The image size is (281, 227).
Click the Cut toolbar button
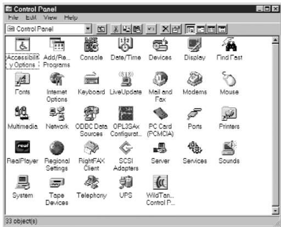coord(116,29)
